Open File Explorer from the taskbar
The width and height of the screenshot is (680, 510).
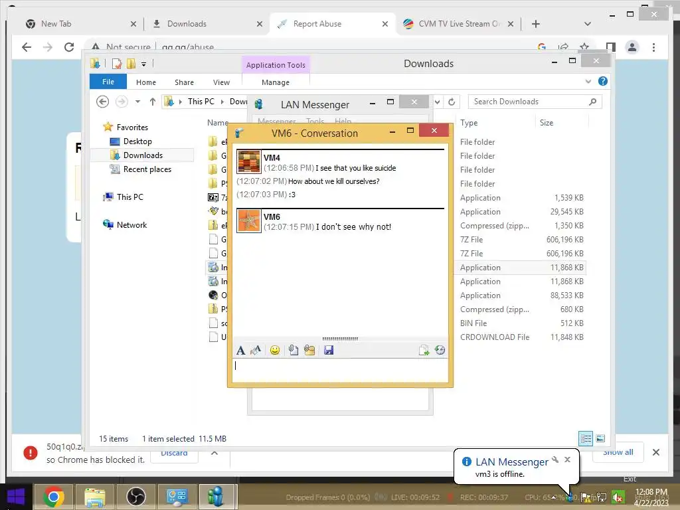95,497
